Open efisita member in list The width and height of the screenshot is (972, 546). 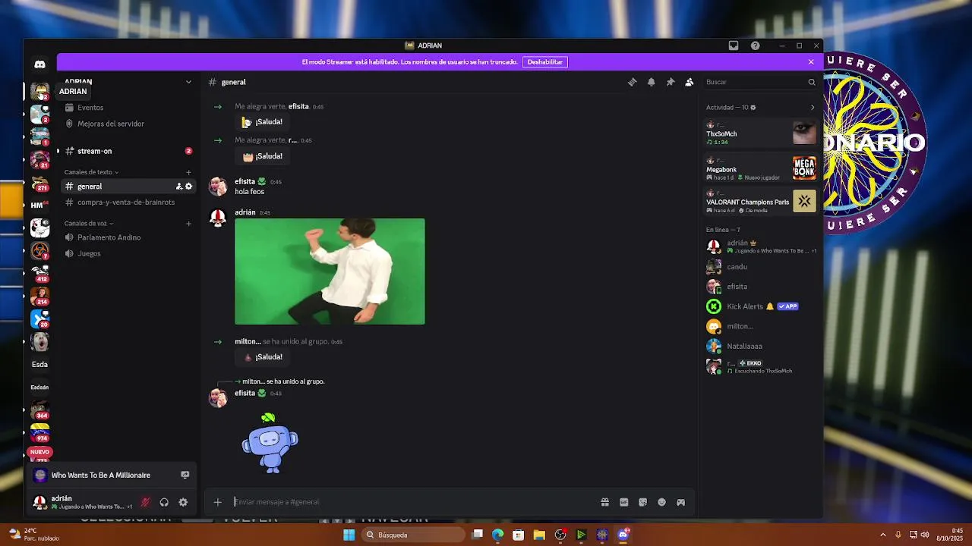point(761,287)
